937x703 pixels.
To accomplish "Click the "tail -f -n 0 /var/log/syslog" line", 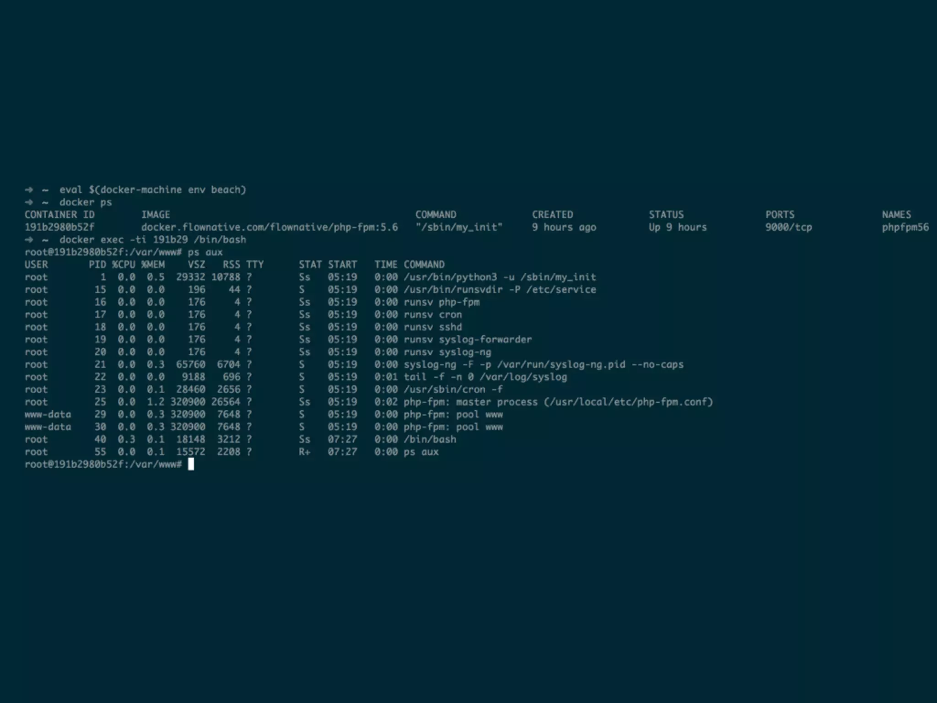I will 485,377.
